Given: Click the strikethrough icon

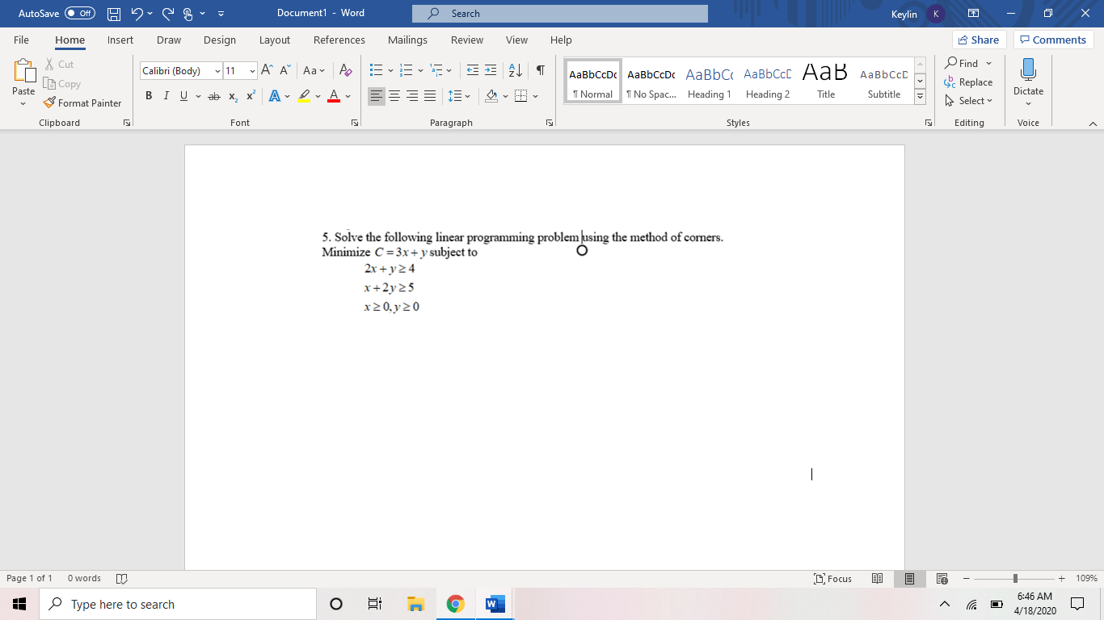Looking at the screenshot, I should click(213, 95).
